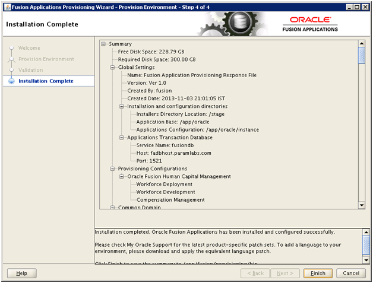Close the Provisioning Wizard window
373x283 pixels.
(x=365, y=7)
